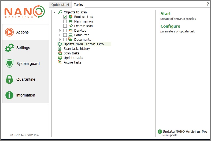Click the Information circle icon in sidebar
The height and width of the screenshot is (141, 211).
[9, 95]
